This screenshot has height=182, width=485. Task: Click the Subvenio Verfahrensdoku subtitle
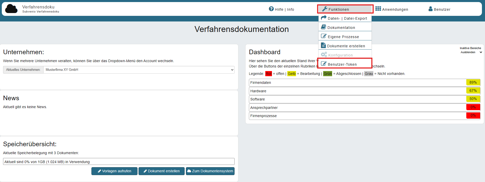tap(41, 12)
